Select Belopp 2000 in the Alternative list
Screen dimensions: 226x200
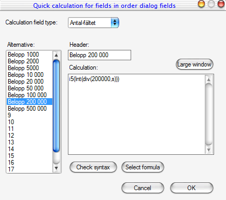pyautogui.click(x=30, y=61)
